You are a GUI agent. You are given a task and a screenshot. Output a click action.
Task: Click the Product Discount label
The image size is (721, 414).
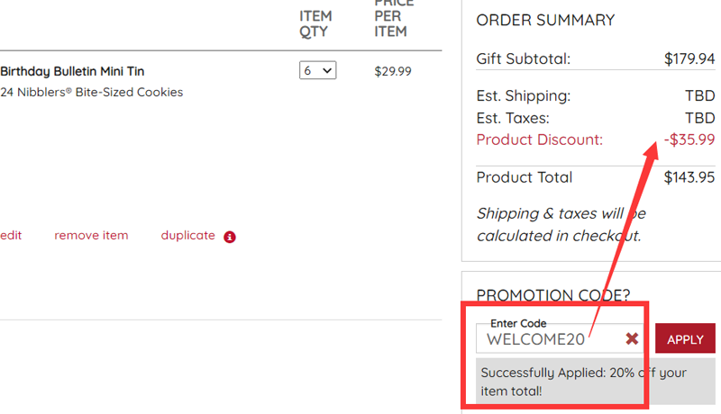539,139
